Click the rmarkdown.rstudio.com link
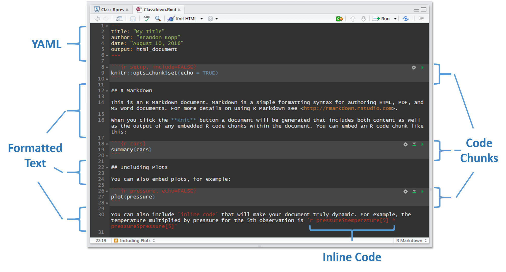Image resolution: width=506 pixels, height=272 pixels. [348, 108]
